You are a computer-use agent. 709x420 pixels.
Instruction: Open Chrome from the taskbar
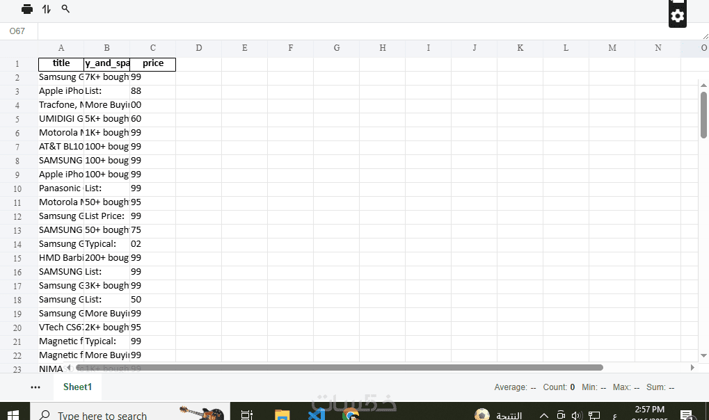(x=351, y=414)
